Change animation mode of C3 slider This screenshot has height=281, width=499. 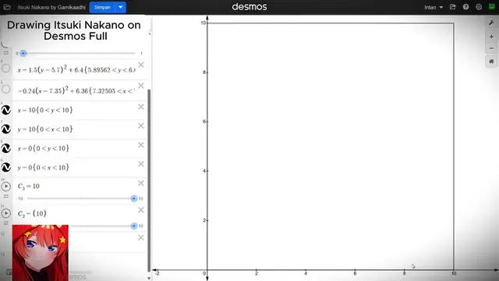click(6, 197)
